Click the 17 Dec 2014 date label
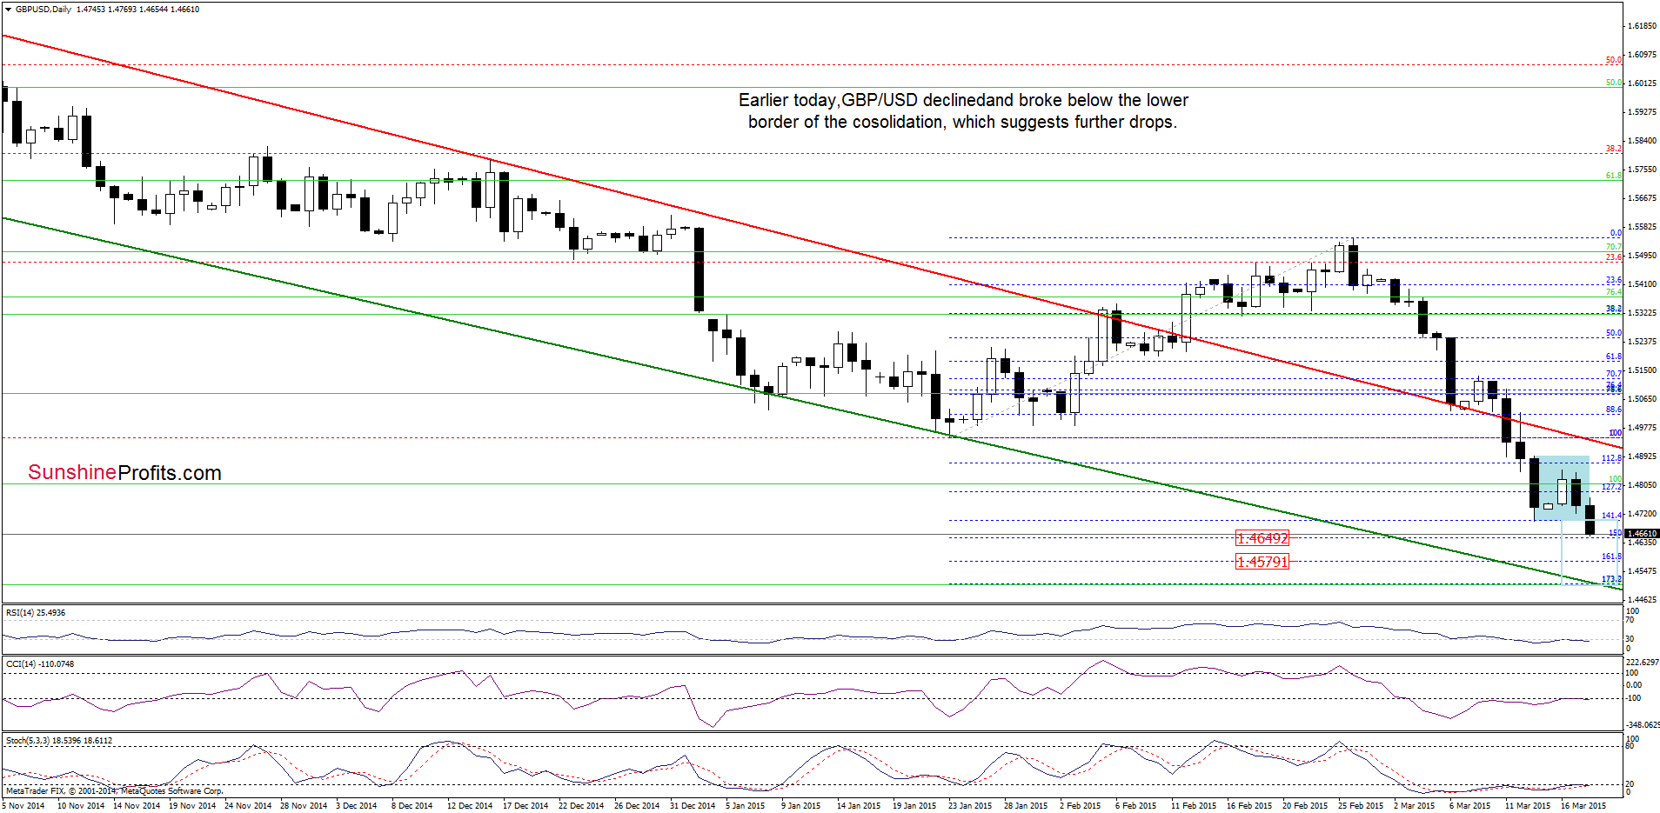The height and width of the screenshot is (813, 1660). [x=525, y=806]
